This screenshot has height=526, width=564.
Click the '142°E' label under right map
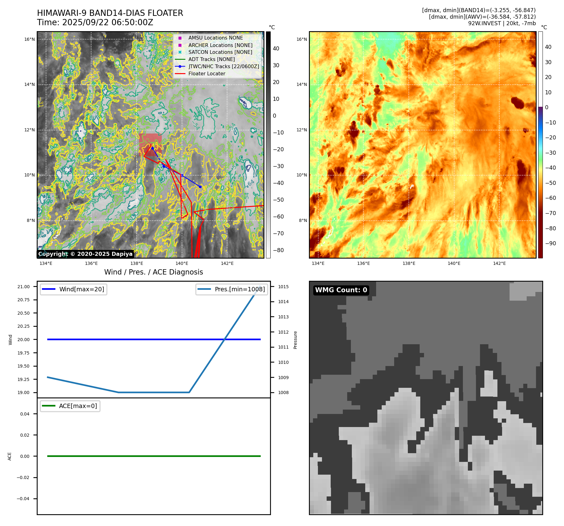499,263
